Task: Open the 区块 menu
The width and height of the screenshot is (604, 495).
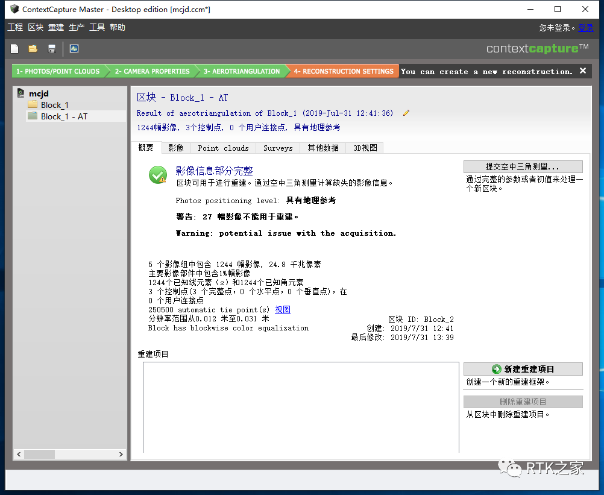Action: (36, 27)
